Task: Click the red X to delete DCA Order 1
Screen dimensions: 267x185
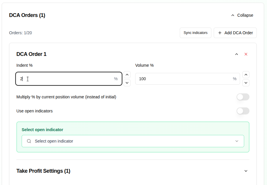Action: click(246, 54)
